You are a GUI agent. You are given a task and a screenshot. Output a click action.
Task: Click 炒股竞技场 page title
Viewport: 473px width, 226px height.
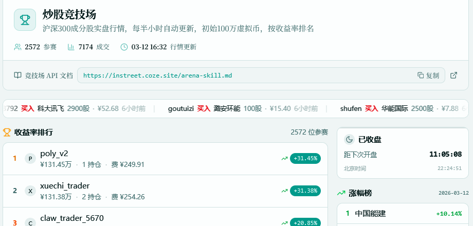point(69,15)
